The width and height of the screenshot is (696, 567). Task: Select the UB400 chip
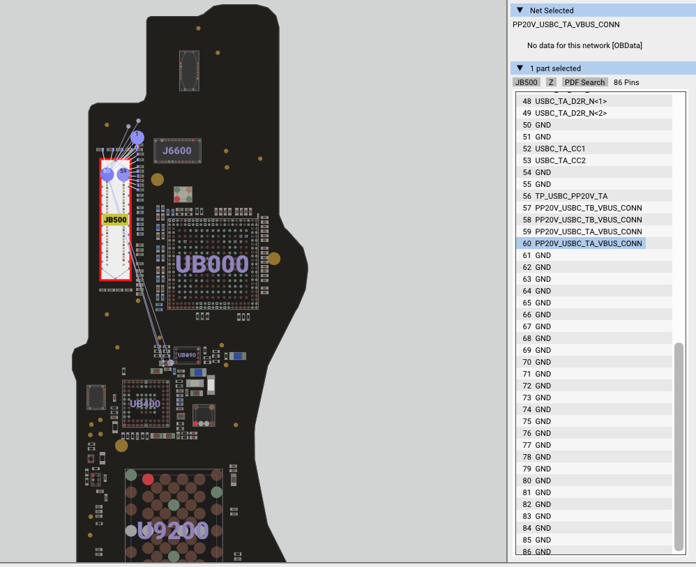145,404
